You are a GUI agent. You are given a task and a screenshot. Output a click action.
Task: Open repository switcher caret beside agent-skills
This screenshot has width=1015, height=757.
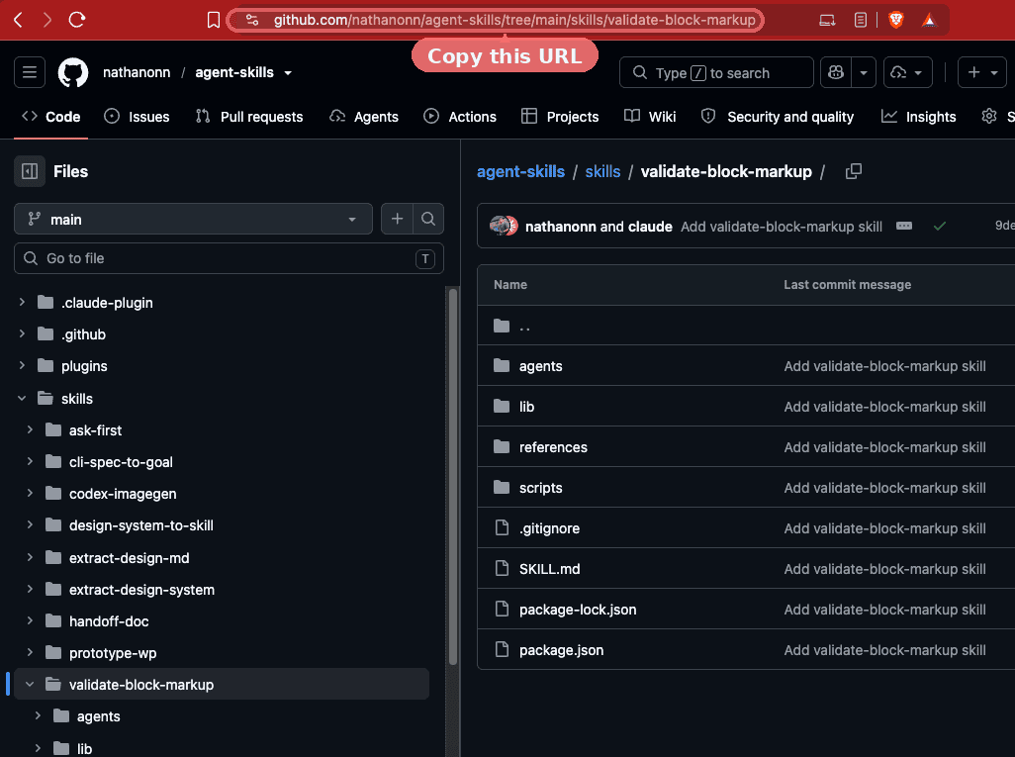pos(288,72)
